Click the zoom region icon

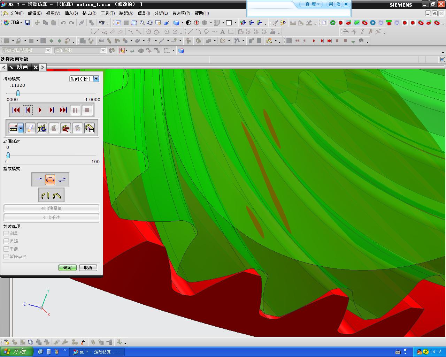pyautogui.click(x=134, y=23)
